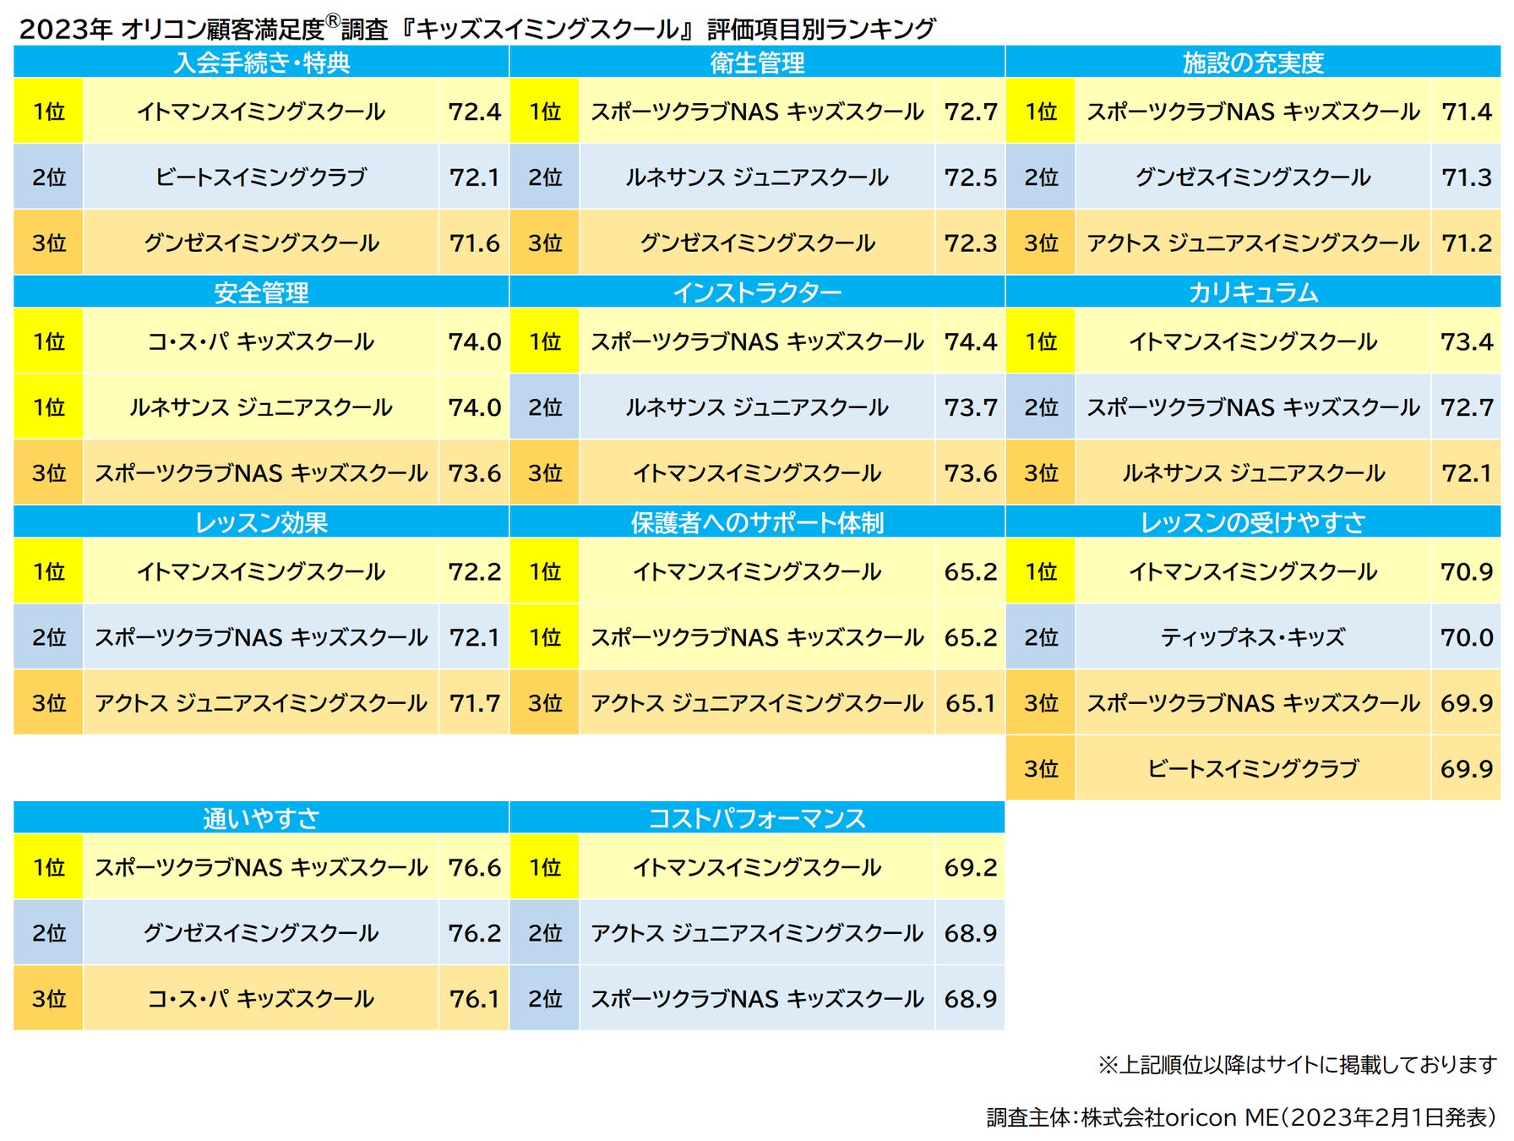Click the 65.1 score in 保護者へのサポート体制
The image size is (1514, 1141).
point(970,703)
